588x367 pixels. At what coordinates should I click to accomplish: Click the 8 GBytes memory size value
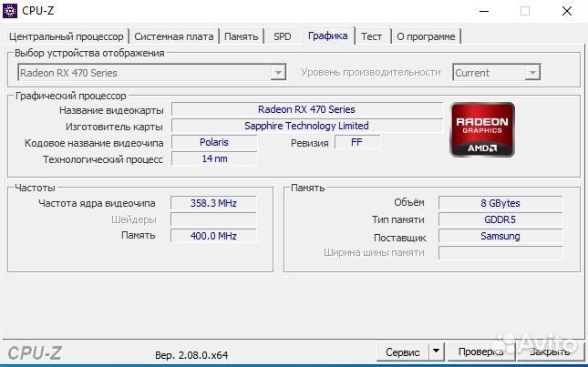500,203
